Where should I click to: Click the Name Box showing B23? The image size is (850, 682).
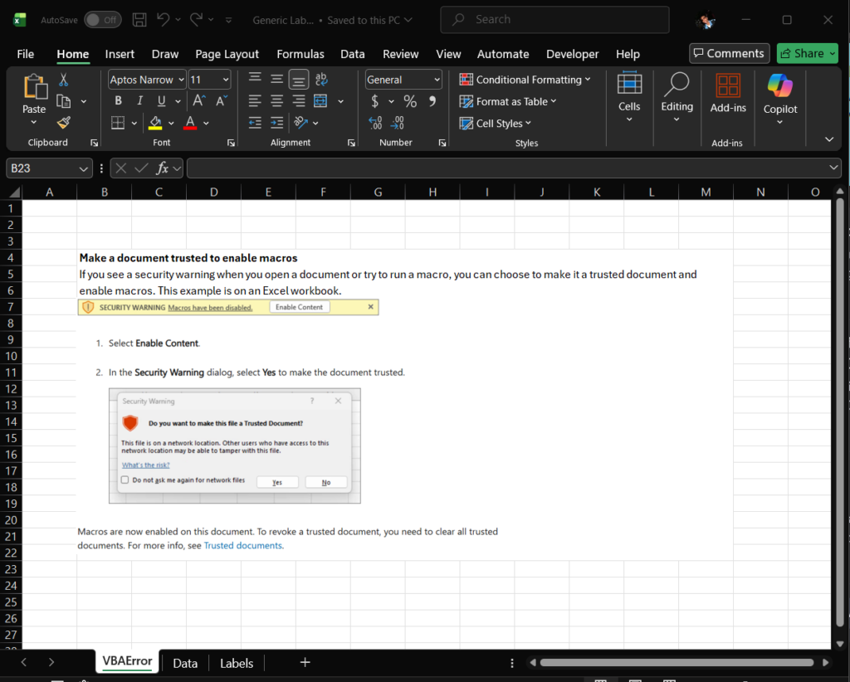pyautogui.click(x=42, y=168)
